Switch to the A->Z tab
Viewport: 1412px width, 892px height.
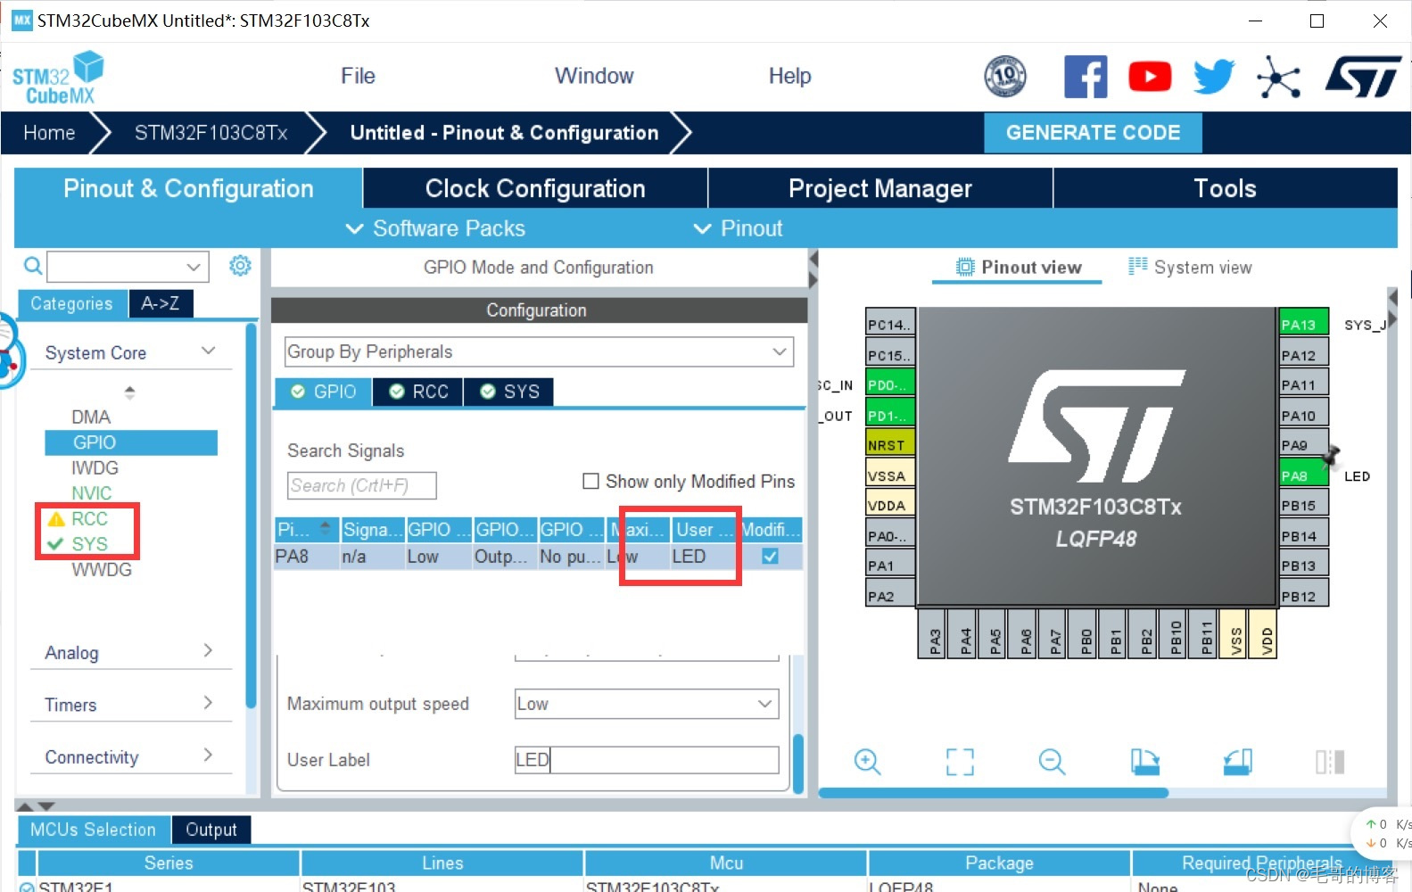pos(161,303)
